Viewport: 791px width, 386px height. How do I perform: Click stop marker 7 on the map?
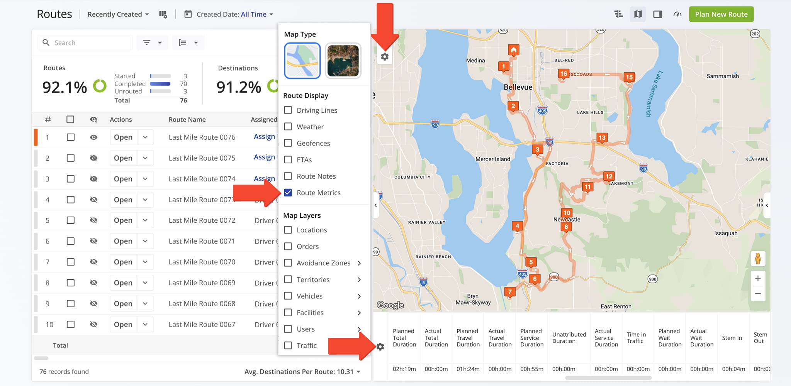510,292
